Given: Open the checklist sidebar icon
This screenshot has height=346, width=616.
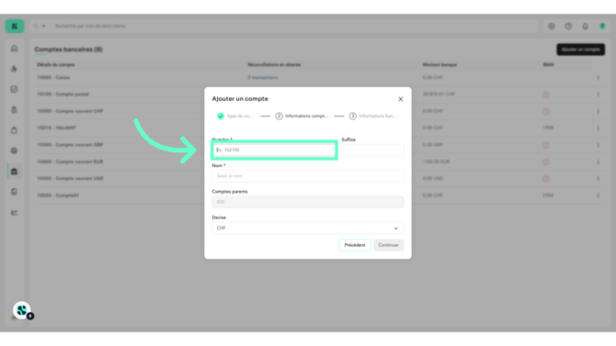Looking at the screenshot, I should [14, 89].
